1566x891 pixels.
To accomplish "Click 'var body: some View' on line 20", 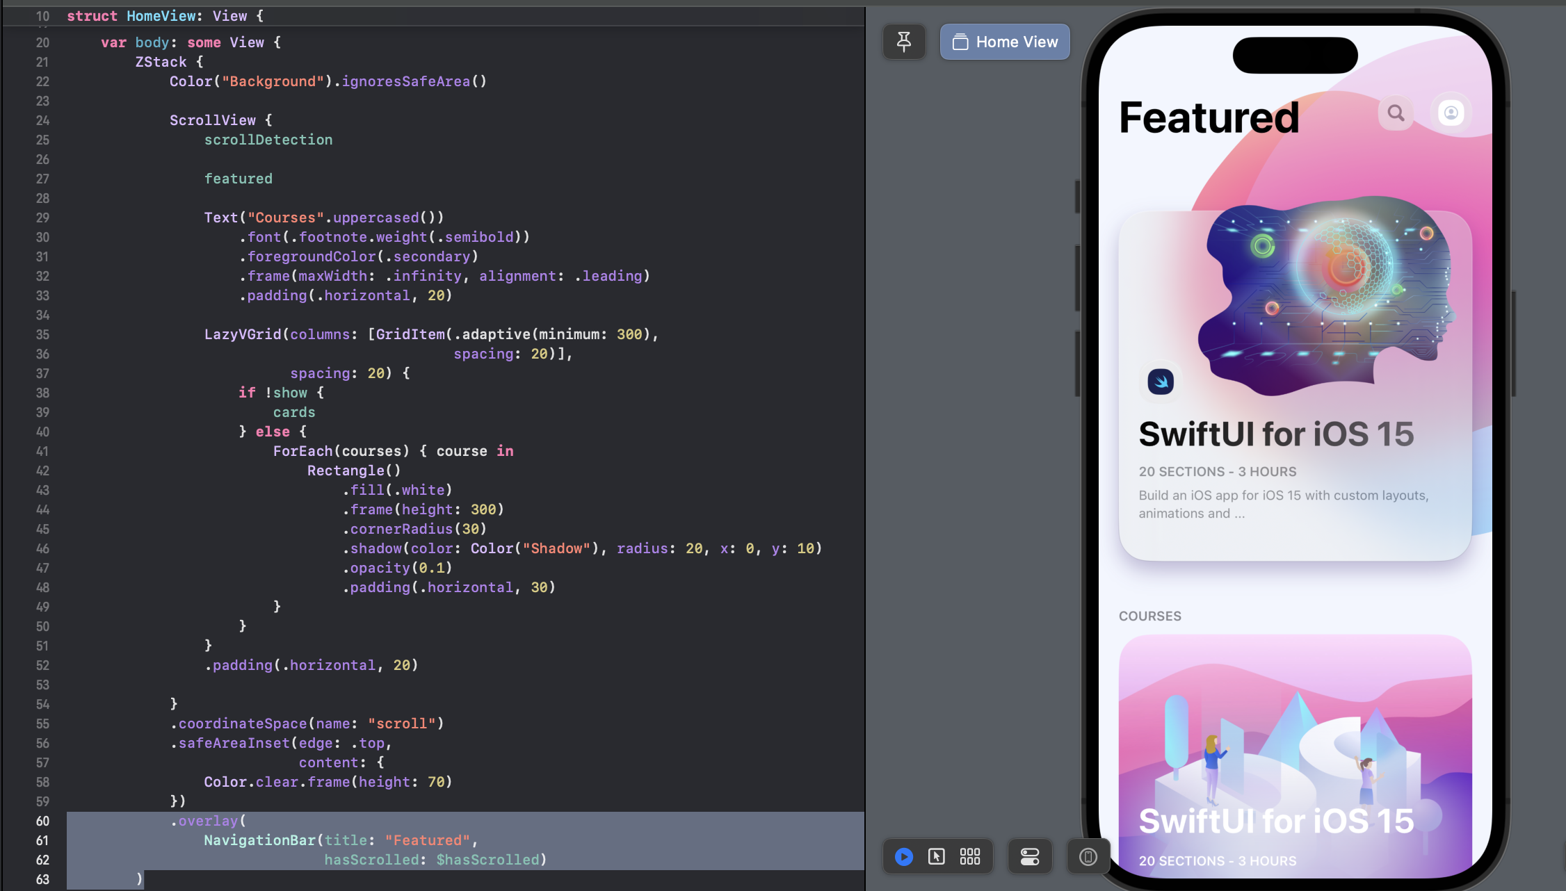I will (x=182, y=42).
